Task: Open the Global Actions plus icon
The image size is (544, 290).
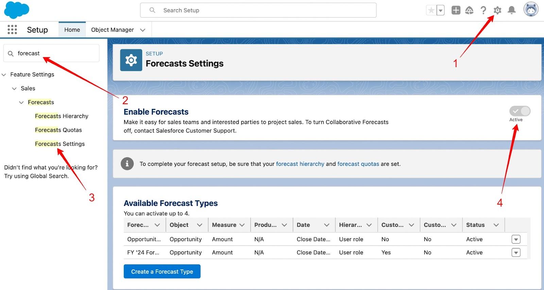Action: [x=456, y=10]
